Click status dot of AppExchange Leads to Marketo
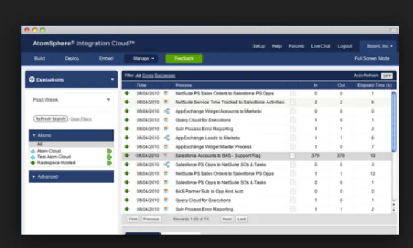Screen dimensions: 413x248 (x=127, y=138)
